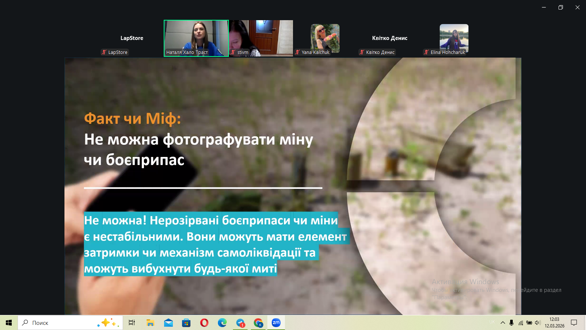Open Telegram with the unread badge
586x330 pixels.
point(240,323)
